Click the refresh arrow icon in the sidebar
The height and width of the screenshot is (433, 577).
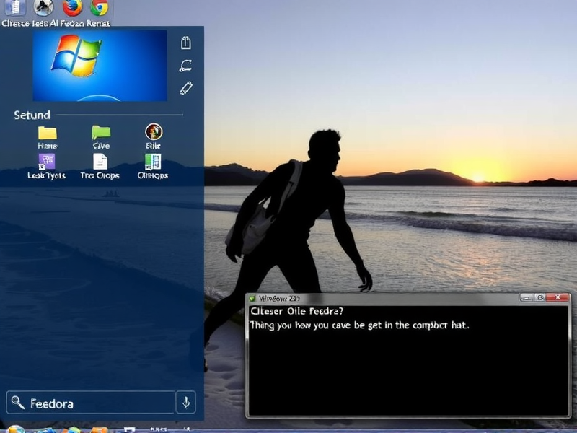[x=184, y=65]
